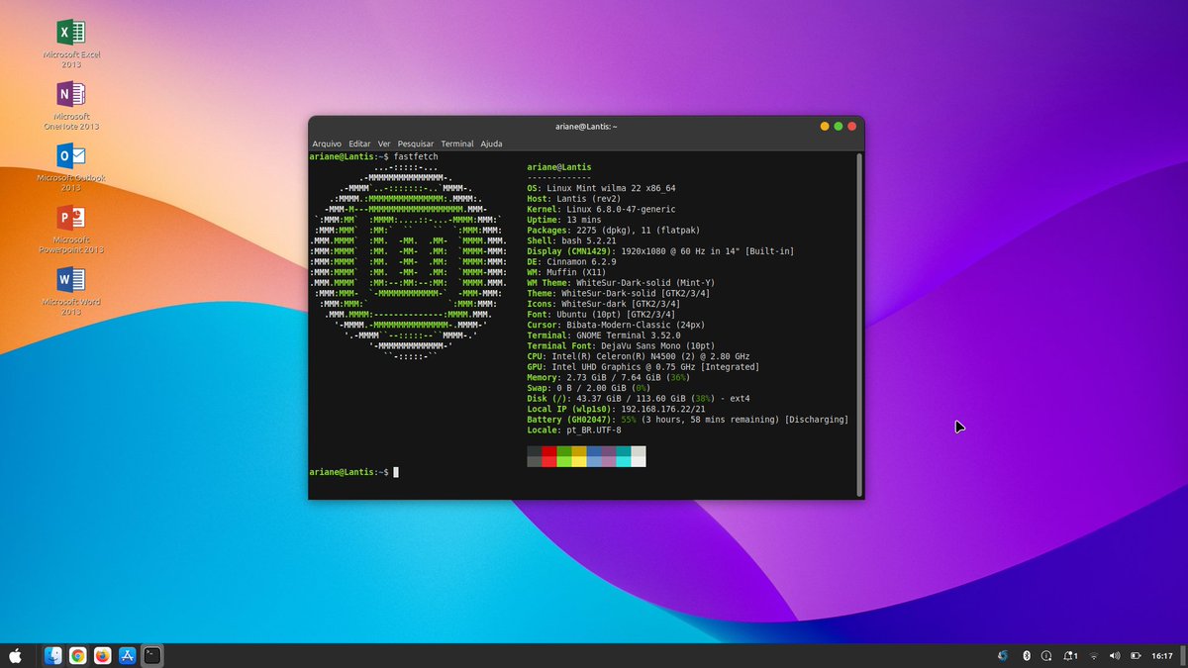The height and width of the screenshot is (668, 1188).
Task: Click the terminal title 'ariane@Lantis: ~'
Action: (586, 127)
